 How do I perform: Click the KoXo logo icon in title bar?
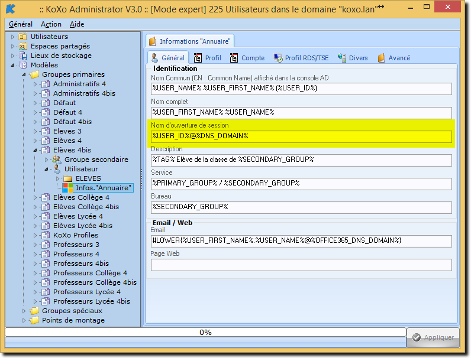coord(11,9)
